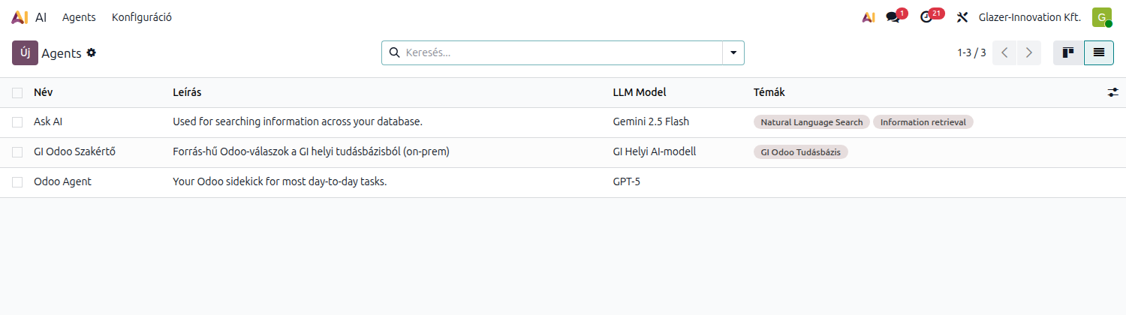Image resolution: width=1126 pixels, height=315 pixels.
Task: Tick the checkbox for Ask AI row
Action: point(17,121)
